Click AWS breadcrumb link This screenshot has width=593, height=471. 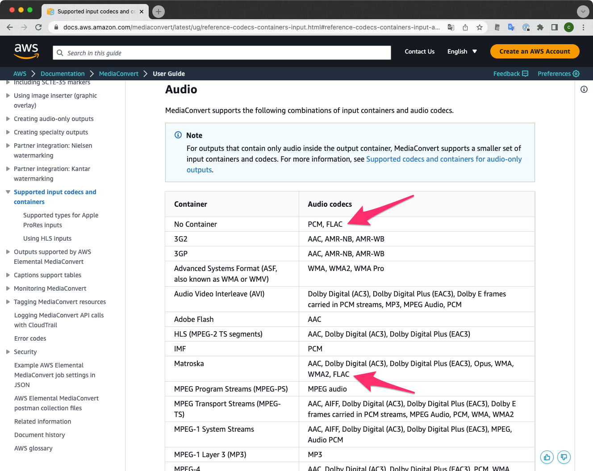point(20,74)
